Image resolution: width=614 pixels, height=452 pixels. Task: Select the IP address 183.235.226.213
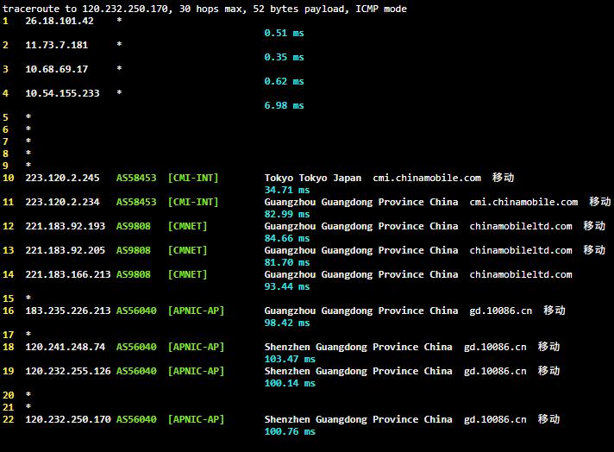tap(68, 311)
